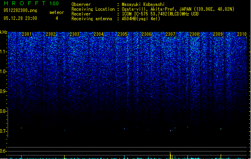Click the 1.0 kHz axis tick label
The image size is (251, 159).
click(x=3, y=72)
